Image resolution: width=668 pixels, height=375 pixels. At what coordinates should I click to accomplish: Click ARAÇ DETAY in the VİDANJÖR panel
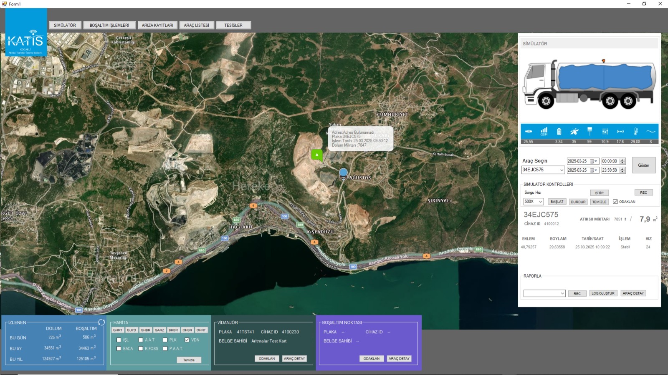[x=294, y=358]
